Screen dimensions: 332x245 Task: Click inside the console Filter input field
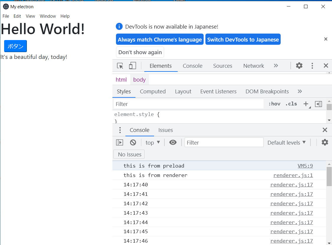pyautogui.click(x=223, y=142)
